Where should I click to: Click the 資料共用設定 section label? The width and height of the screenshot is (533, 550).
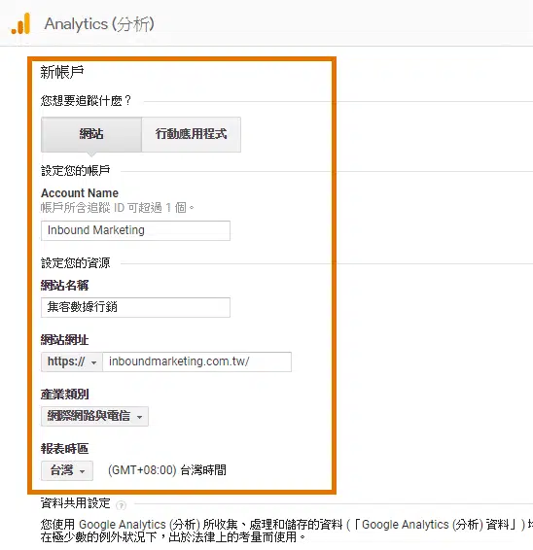coord(76,503)
